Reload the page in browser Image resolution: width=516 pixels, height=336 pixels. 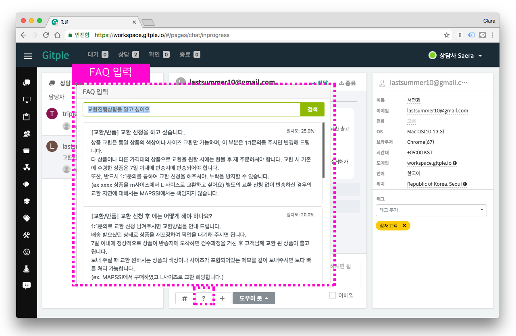[x=46, y=35]
